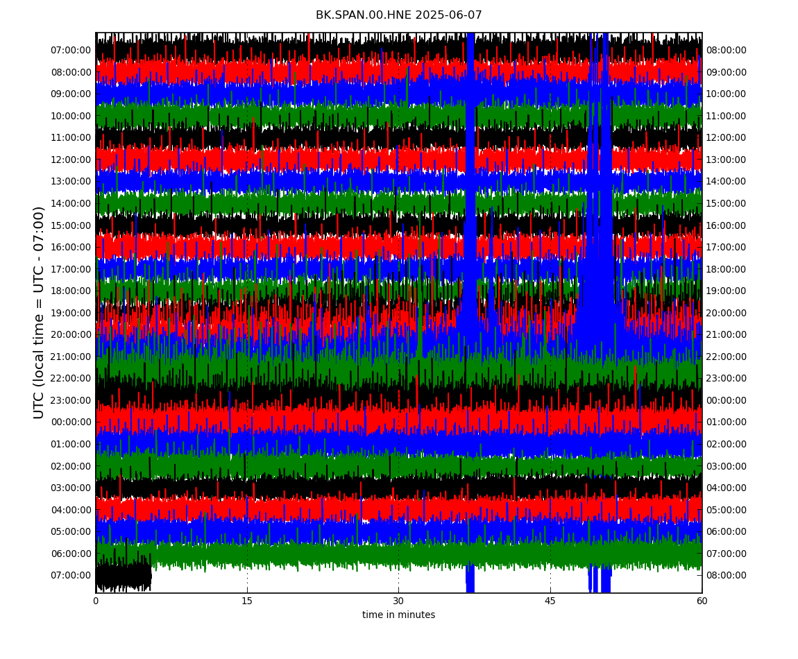
Task: Click the left-axis UTC label 15:00:00
Action: (x=71, y=225)
